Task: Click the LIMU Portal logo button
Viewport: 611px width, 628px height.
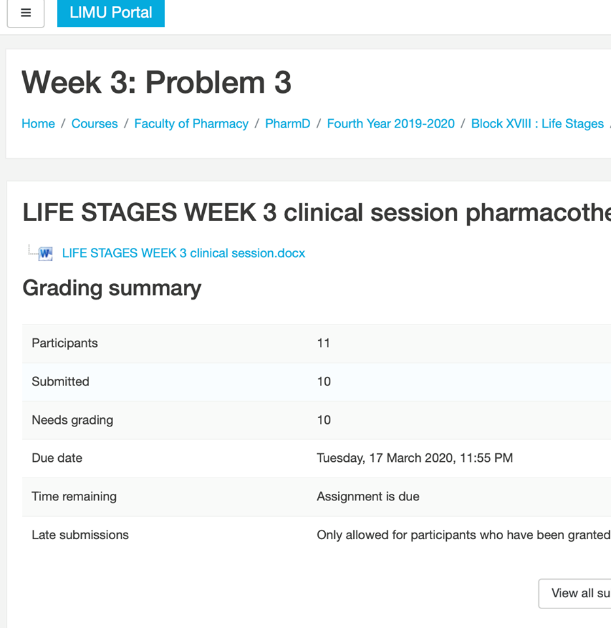Action: [111, 13]
